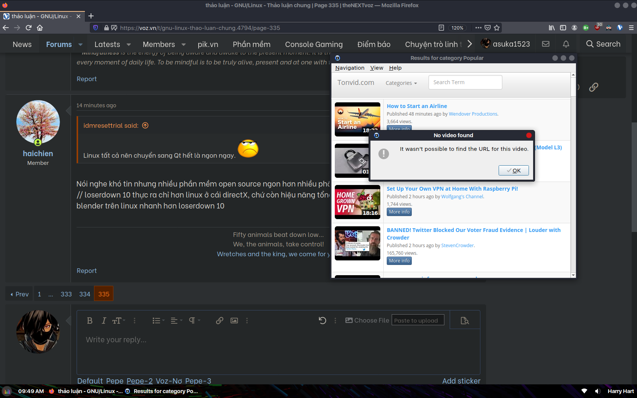637x398 pixels.
Task: Open more options beside the undo icon
Action: click(335, 321)
